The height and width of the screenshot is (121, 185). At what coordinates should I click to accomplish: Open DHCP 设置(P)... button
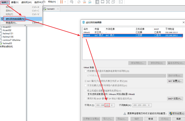(175, 99)
